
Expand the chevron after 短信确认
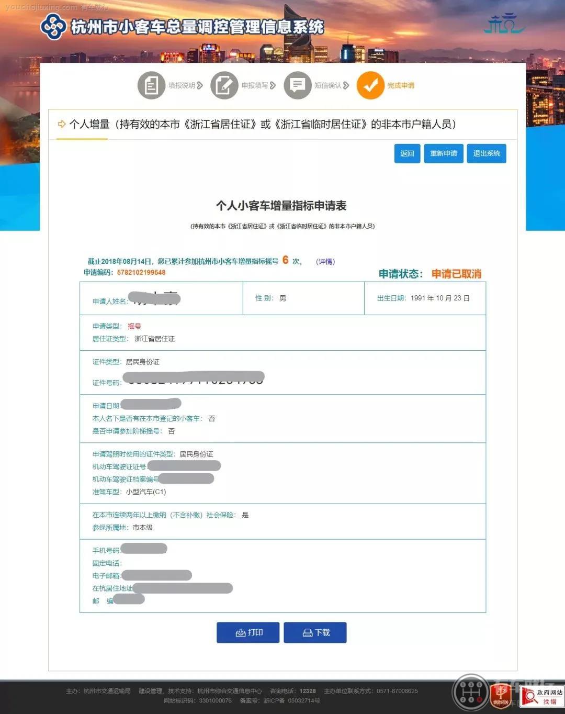347,85
